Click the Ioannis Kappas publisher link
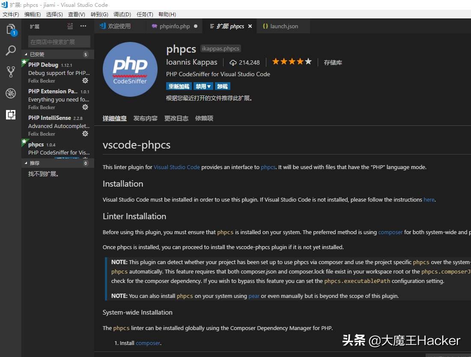 click(192, 62)
